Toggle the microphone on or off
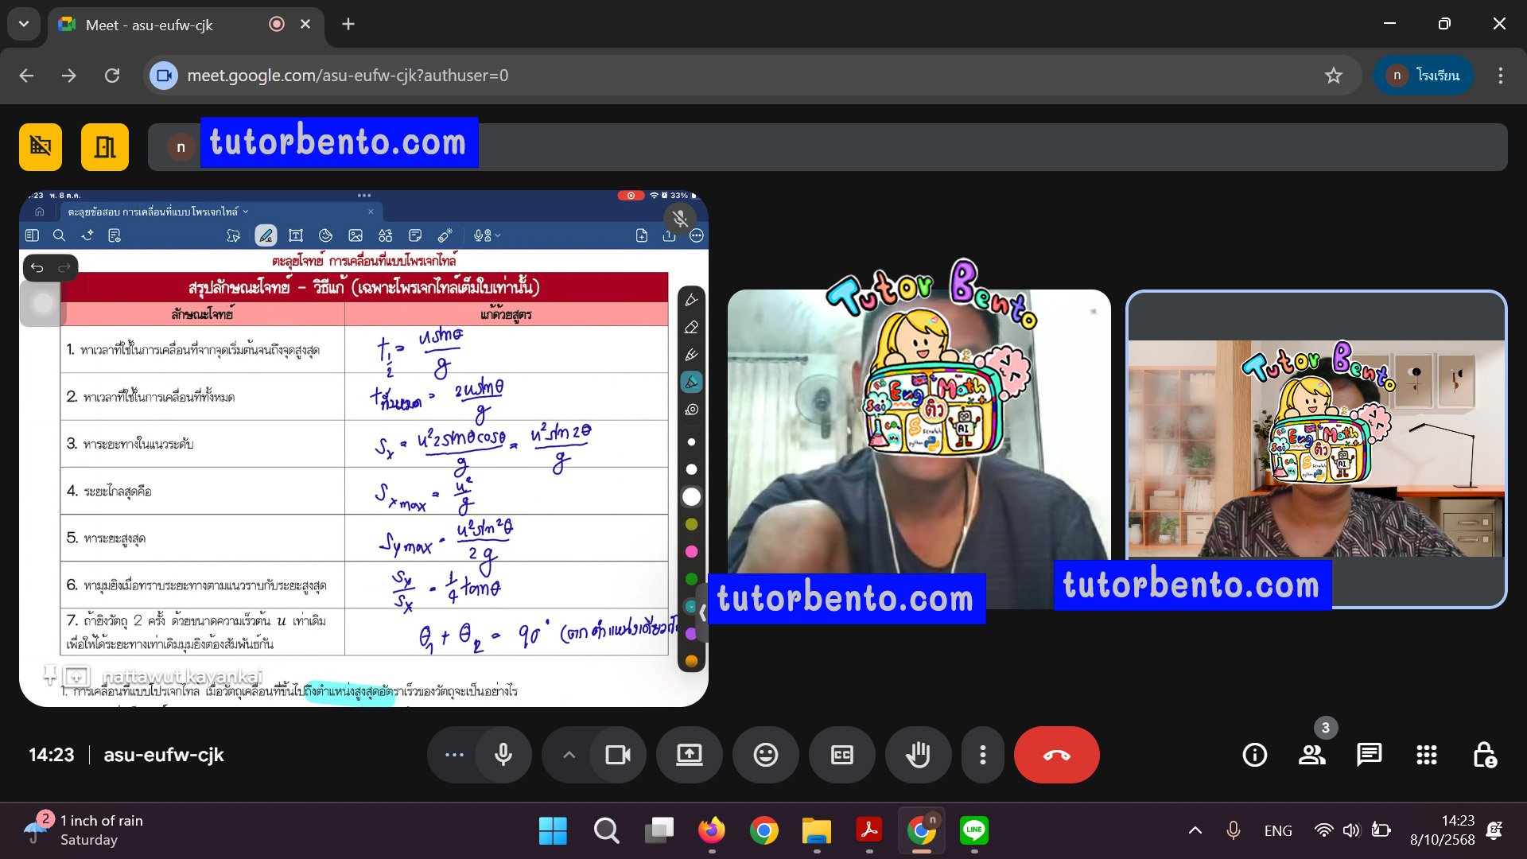Viewport: 1527px width, 859px height. pyautogui.click(x=503, y=755)
